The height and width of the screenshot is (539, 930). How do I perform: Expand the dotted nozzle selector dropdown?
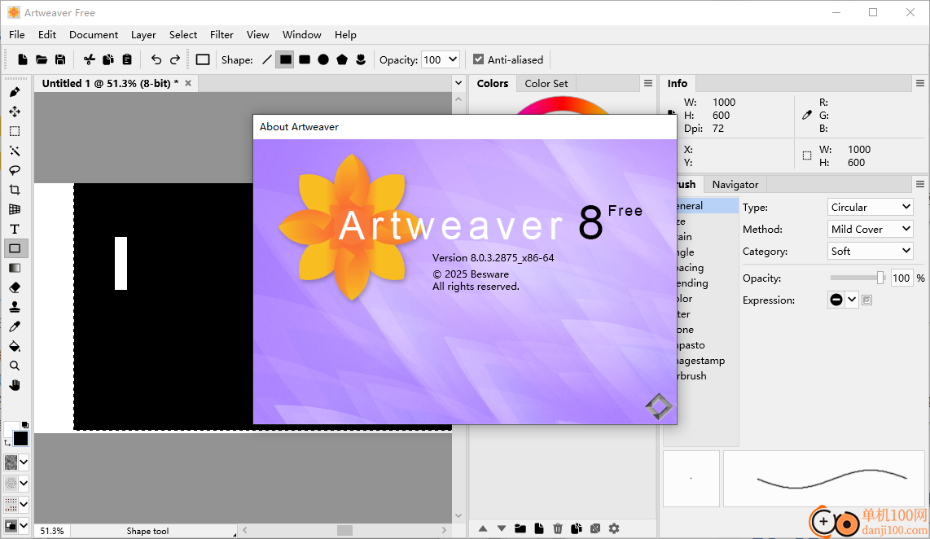[x=24, y=484]
